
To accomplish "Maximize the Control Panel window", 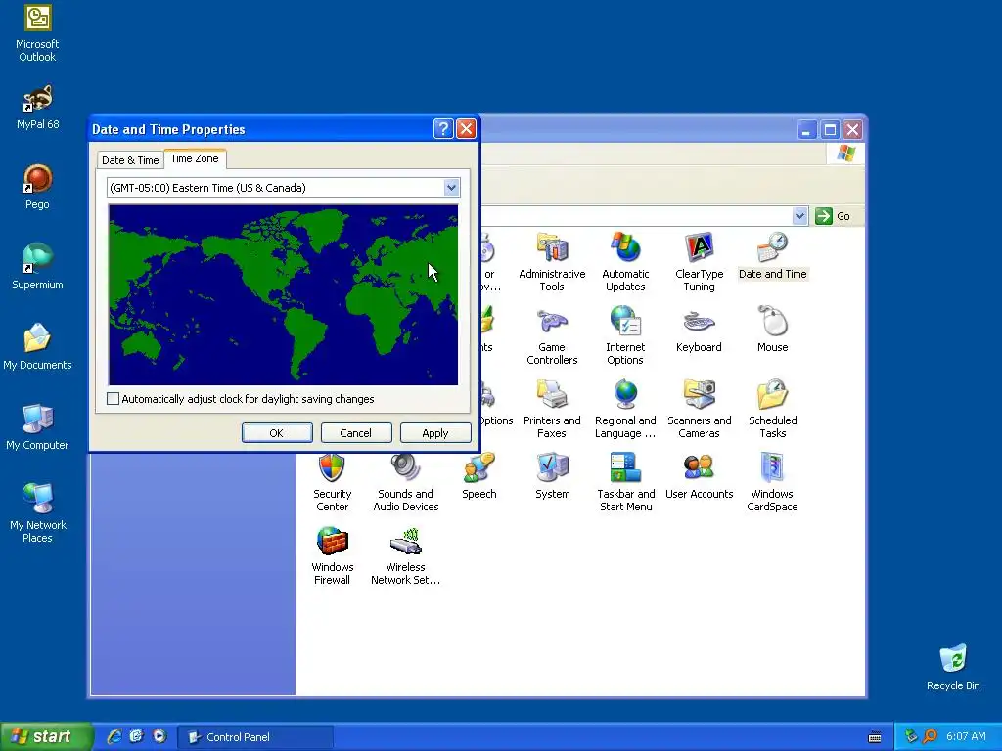I will pos(830,130).
